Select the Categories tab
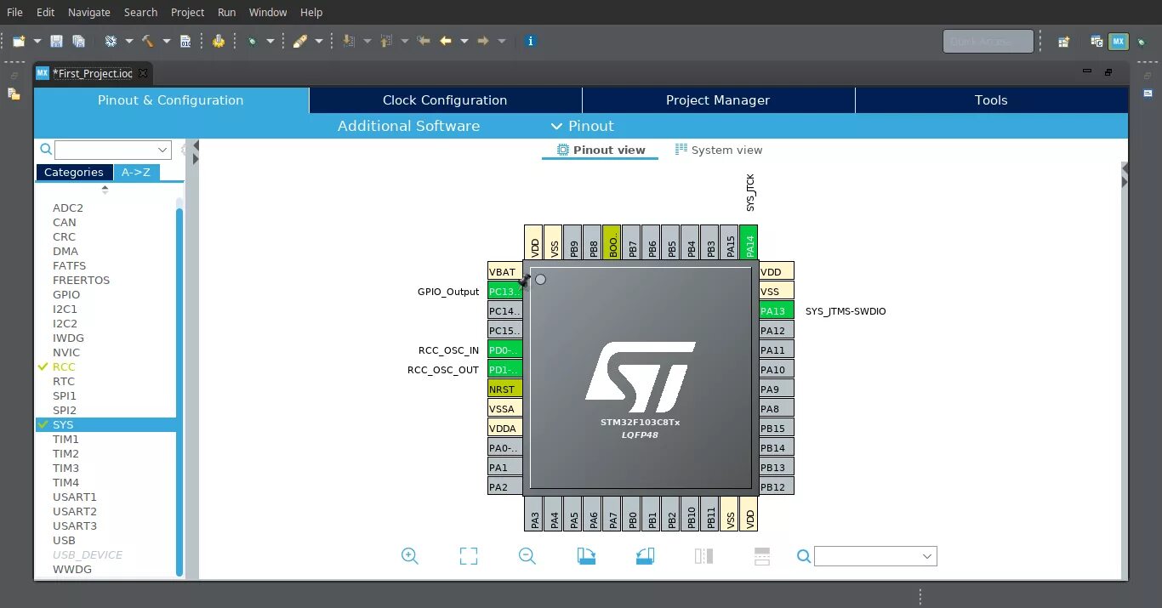 click(74, 172)
